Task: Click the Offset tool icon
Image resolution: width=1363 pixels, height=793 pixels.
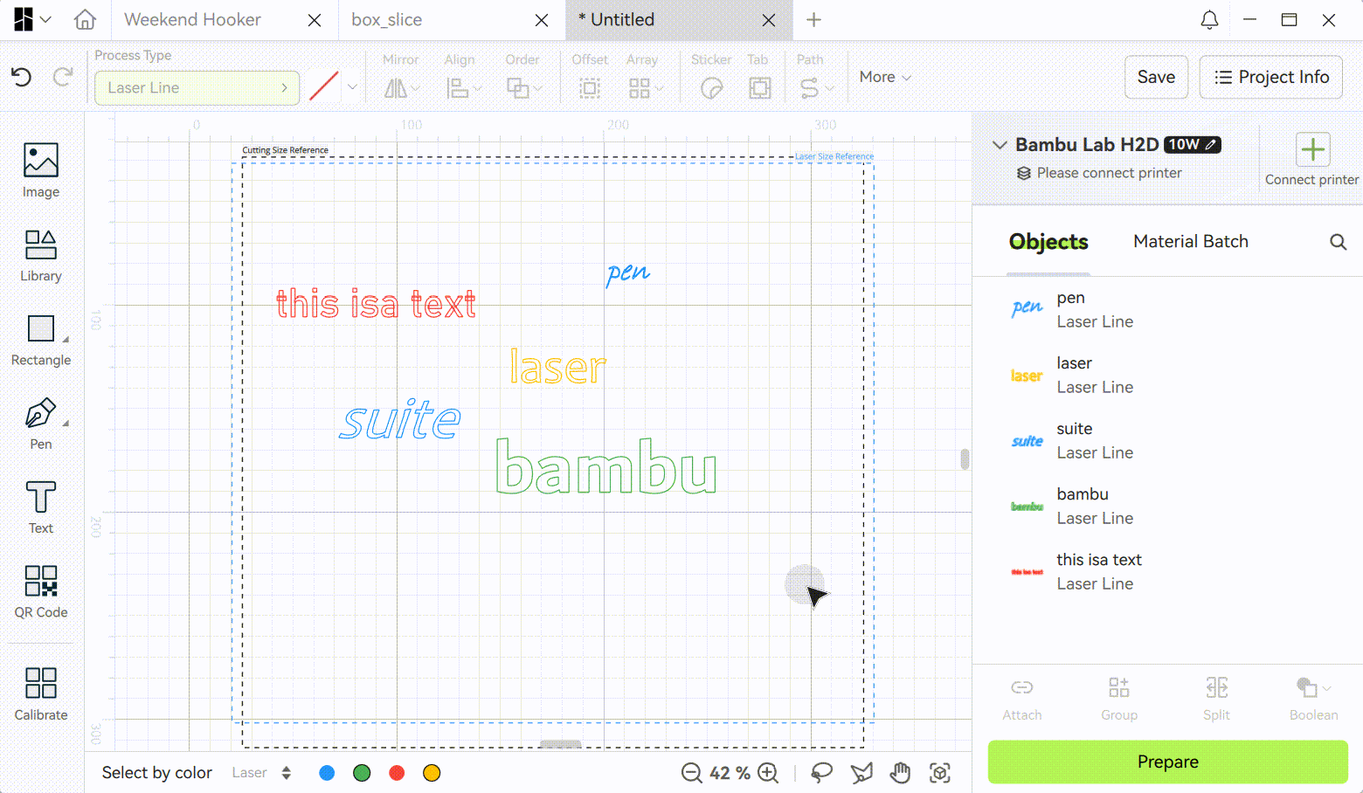Action: click(590, 88)
